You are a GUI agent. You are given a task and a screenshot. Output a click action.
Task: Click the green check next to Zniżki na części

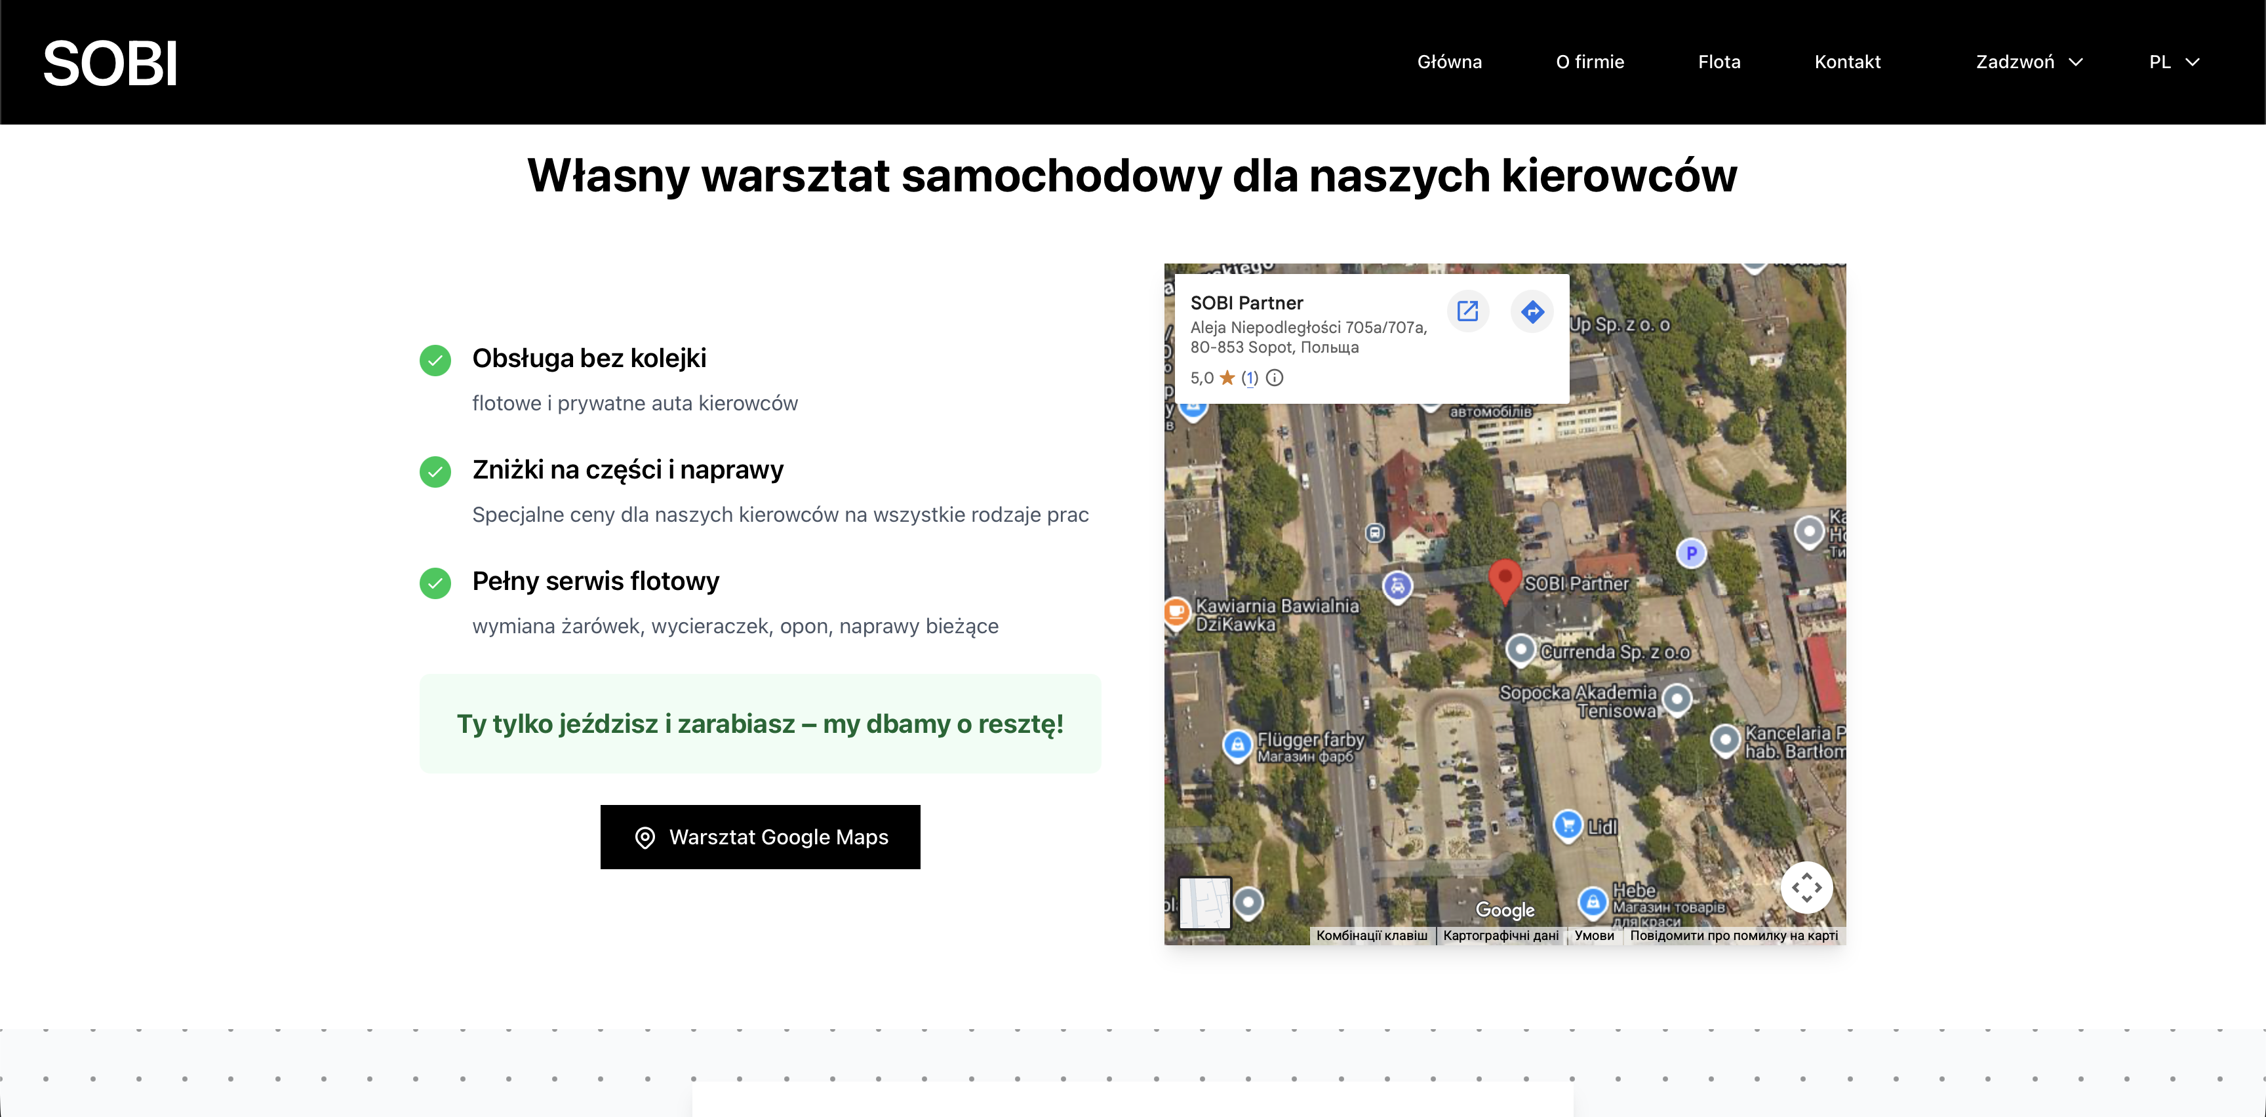coord(435,471)
